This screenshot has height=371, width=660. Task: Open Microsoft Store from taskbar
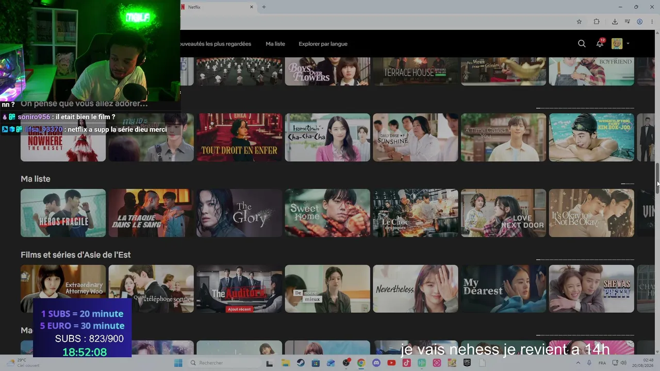click(x=316, y=363)
